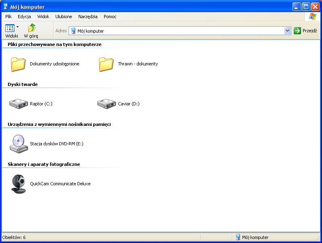
Task: Click the Dyski twarde group header
Action: 23,84
